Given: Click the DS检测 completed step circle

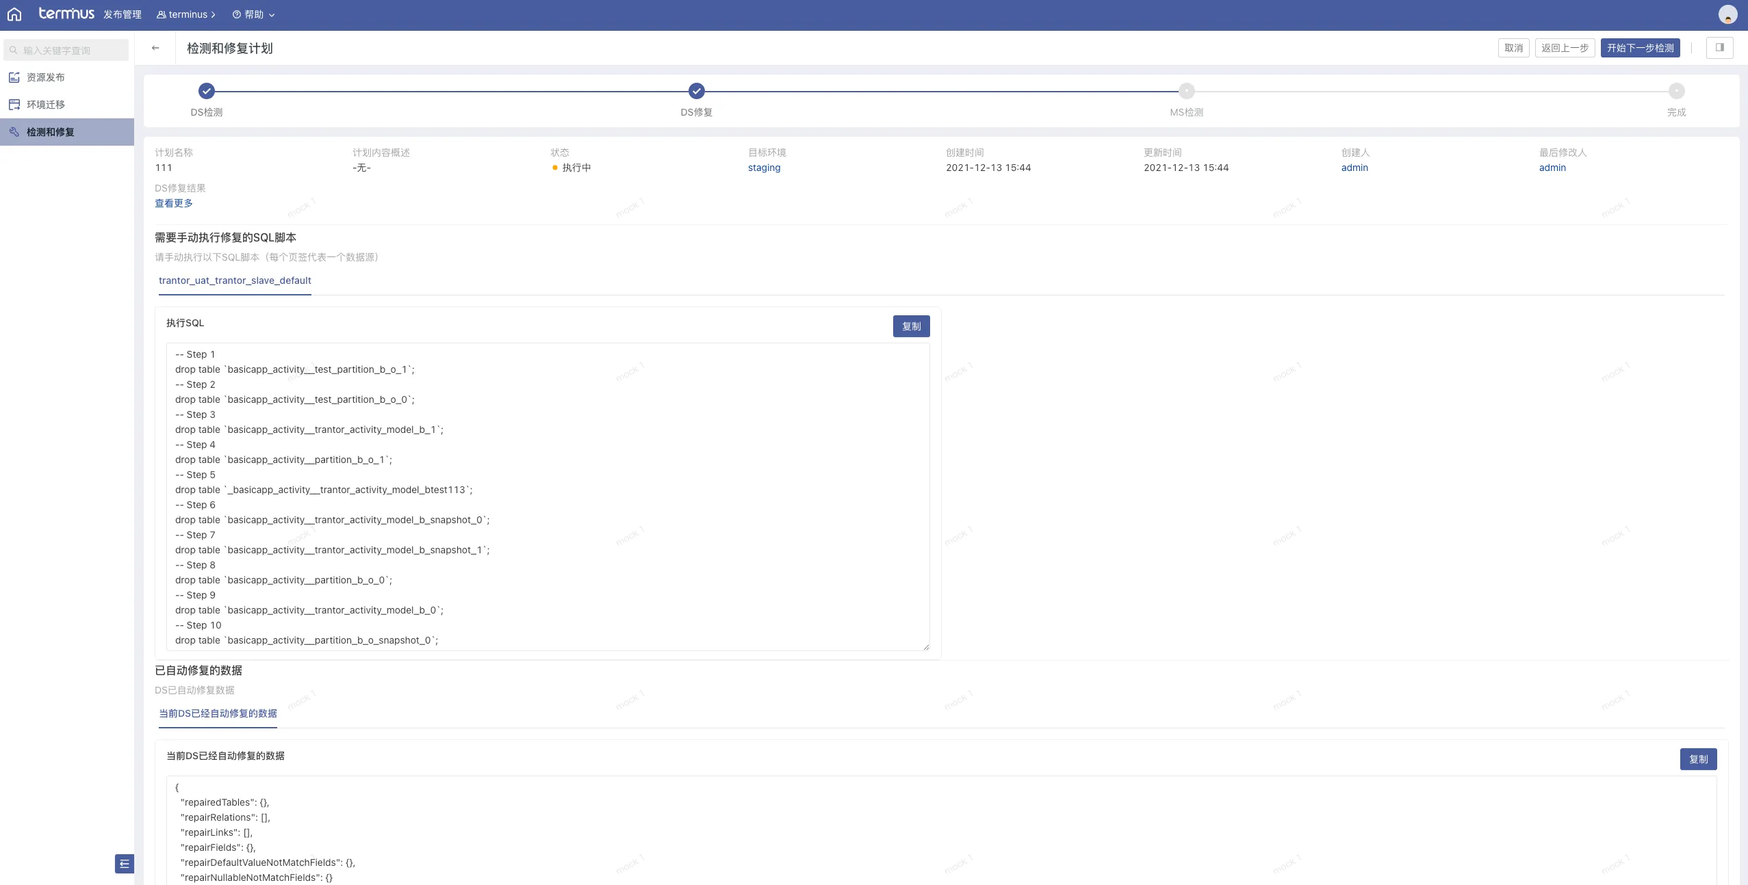Looking at the screenshot, I should [207, 91].
